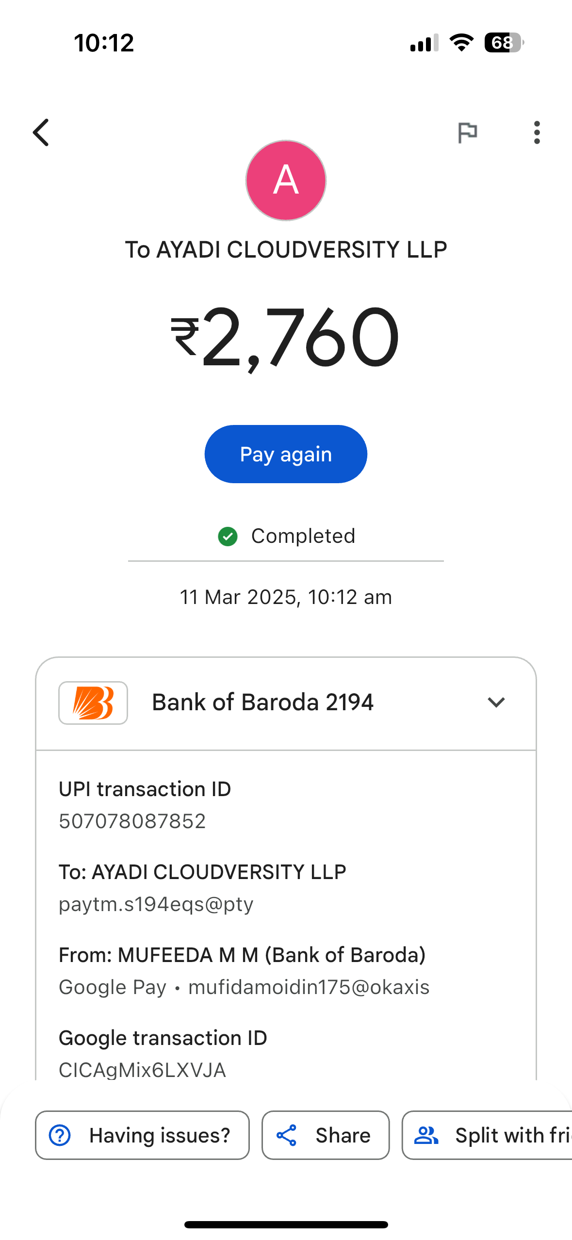
Task: Tap the green Completed checkmark icon
Action: pos(228,537)
